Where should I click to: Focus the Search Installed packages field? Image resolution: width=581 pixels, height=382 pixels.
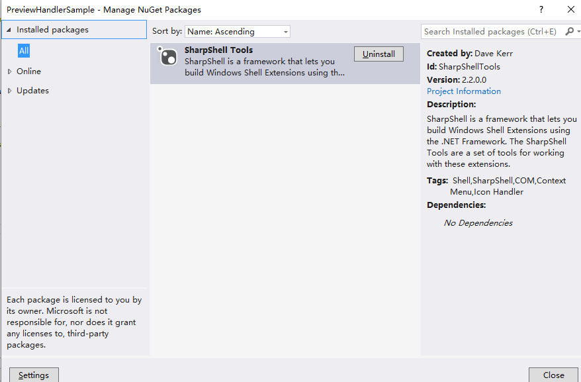pos(492,32)
